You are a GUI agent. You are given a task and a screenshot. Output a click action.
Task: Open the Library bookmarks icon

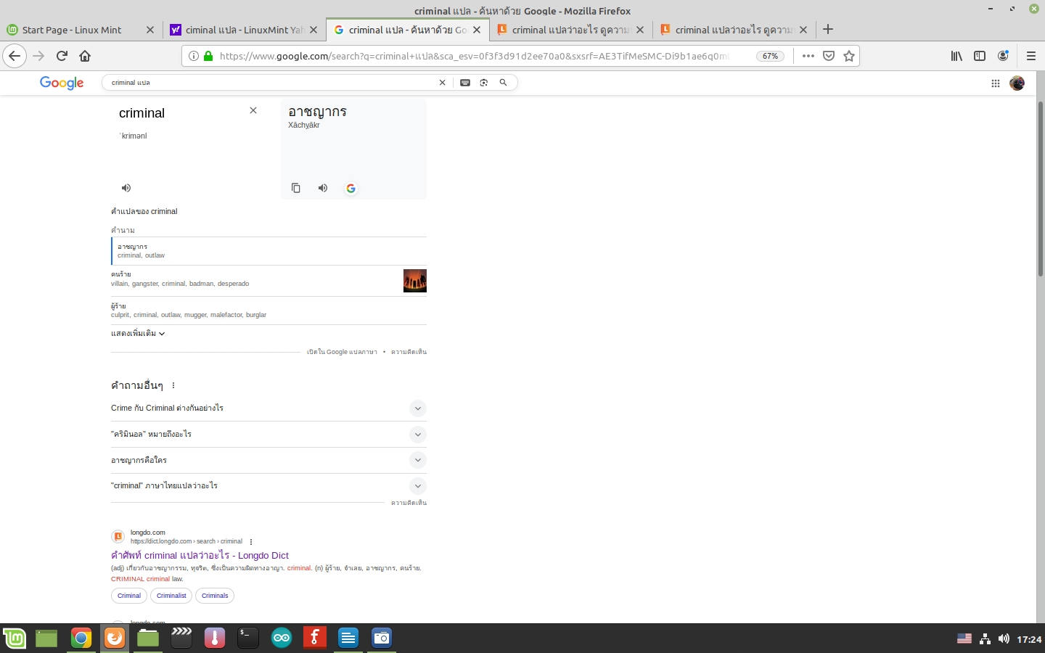tap(956, 56)
